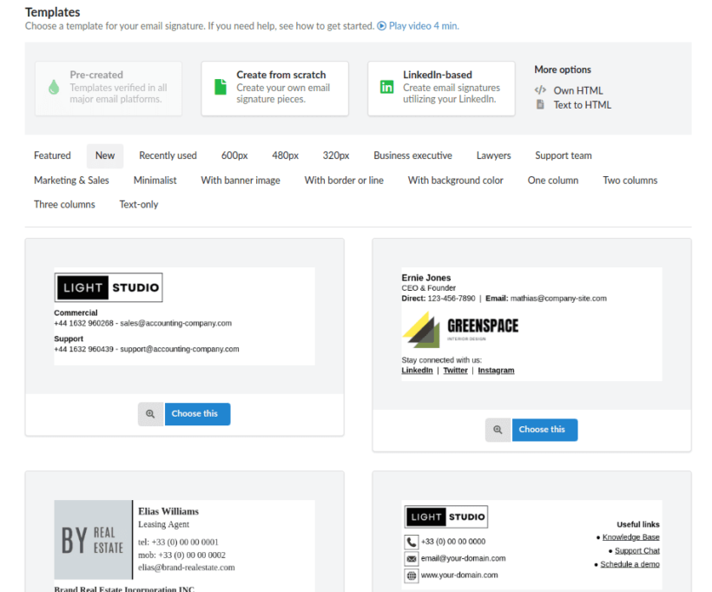Click the document icon beside Text to HTML
Viewport: 712px width, 592px height.
tap(540, 105)
